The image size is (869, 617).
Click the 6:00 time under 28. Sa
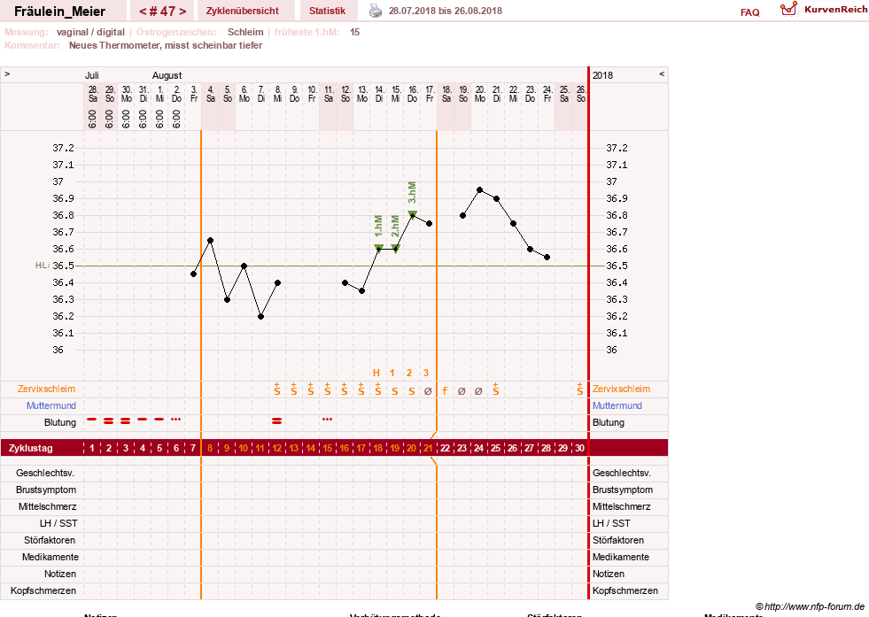click(92, 119)
